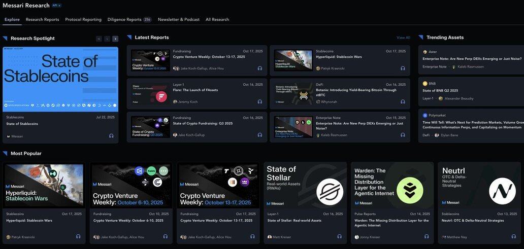The height and width of the screenshot is (249, 524).
Task: Click headphone icon on State of Crypto Fundraising Q3
Action: 260,135
